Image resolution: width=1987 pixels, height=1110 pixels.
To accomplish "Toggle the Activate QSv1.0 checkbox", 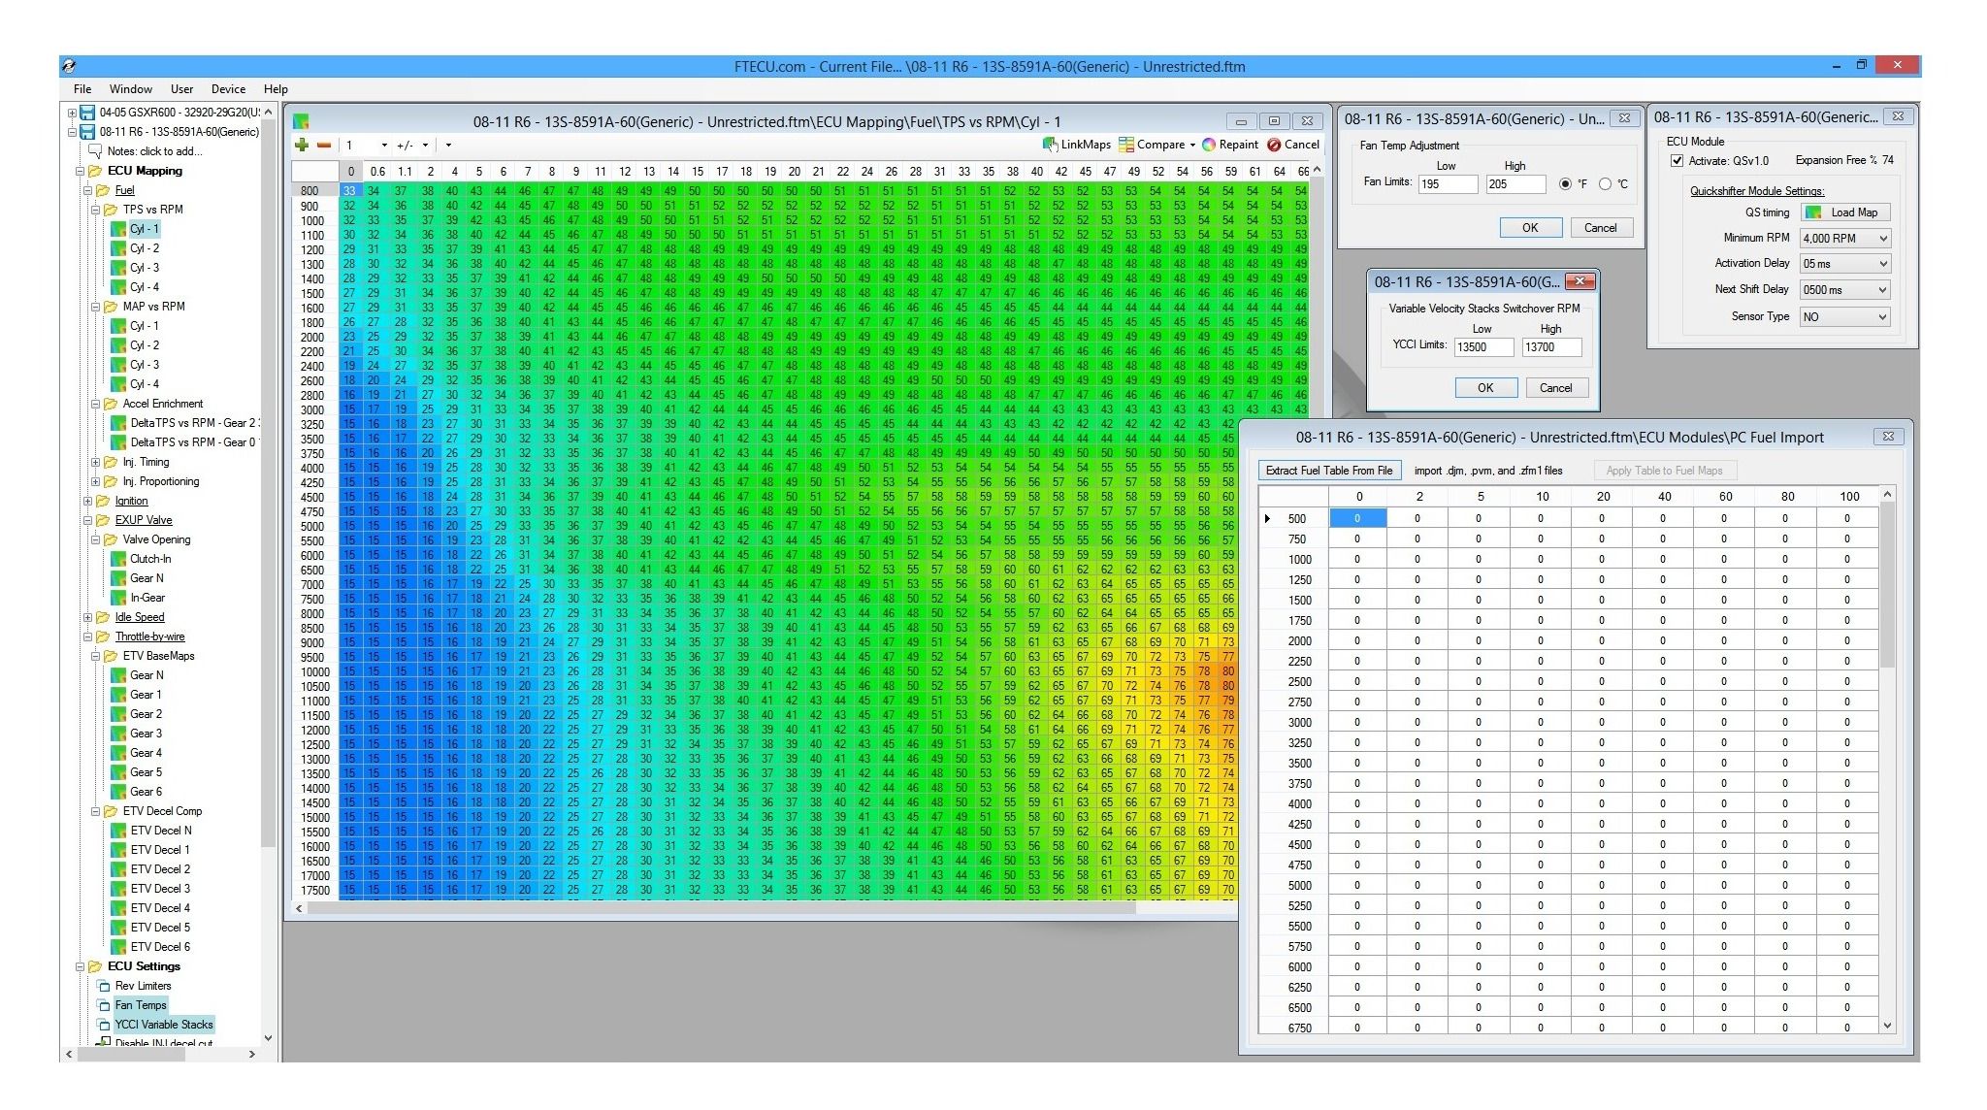I will 1677,161.
